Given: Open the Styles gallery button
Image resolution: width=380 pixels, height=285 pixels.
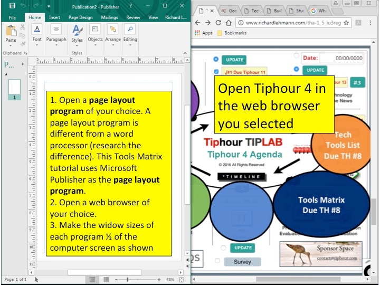Looking at the screenshot, I should click(x=77, y=35).
